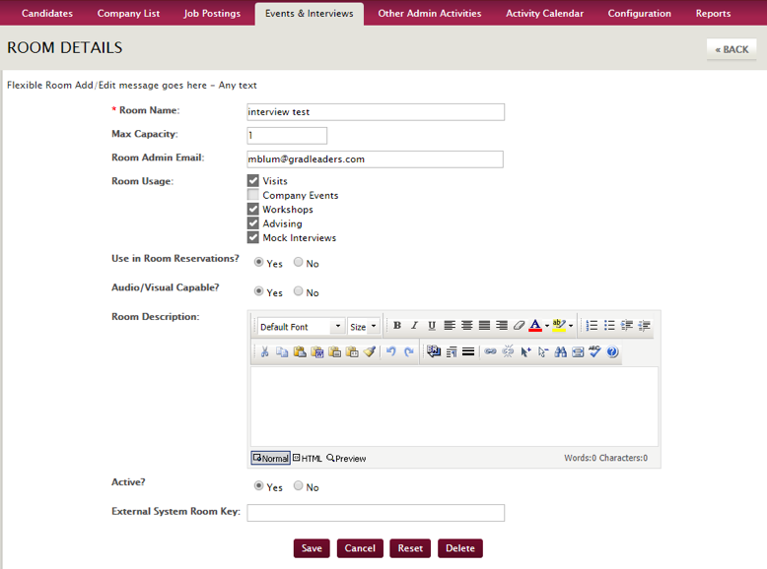Delete this room
The width and height of the screenshot is (767, 569).
pos(459,548)
